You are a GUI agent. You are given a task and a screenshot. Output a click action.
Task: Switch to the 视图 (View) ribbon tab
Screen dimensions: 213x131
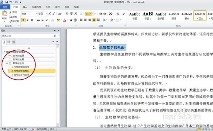pyautogui.click(x=76, y=7)
